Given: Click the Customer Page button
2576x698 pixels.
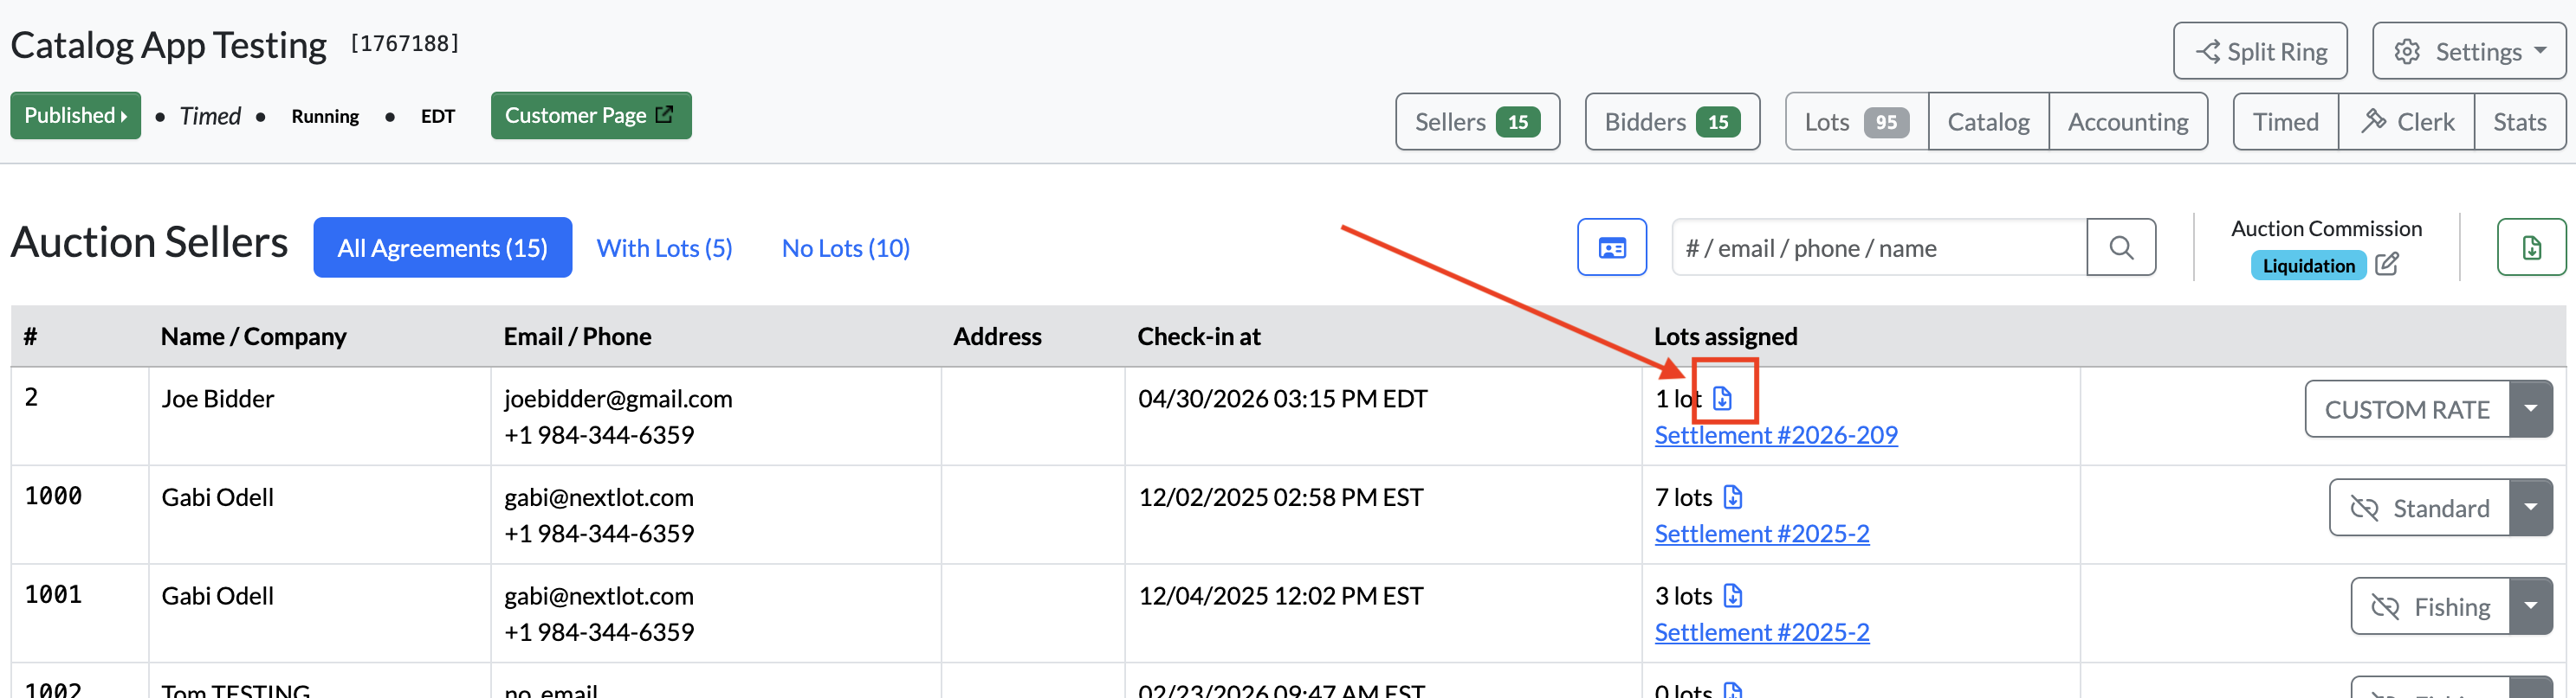Looking at the screenshot, I should (591, 116).
